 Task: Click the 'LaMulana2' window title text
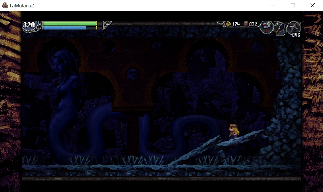point(22,6)
